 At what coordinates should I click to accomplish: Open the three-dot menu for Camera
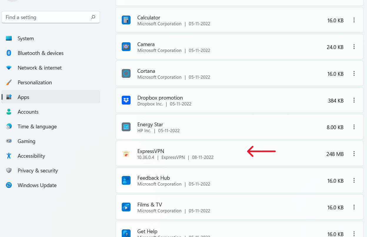click(x=354, y=47)
